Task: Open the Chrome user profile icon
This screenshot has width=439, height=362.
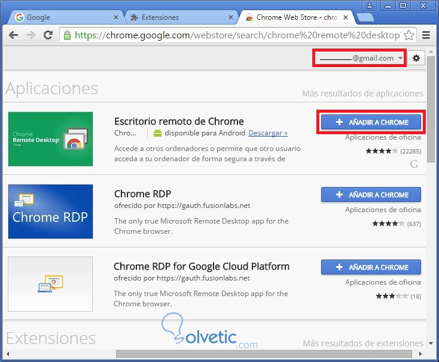Action: point(370,5)
